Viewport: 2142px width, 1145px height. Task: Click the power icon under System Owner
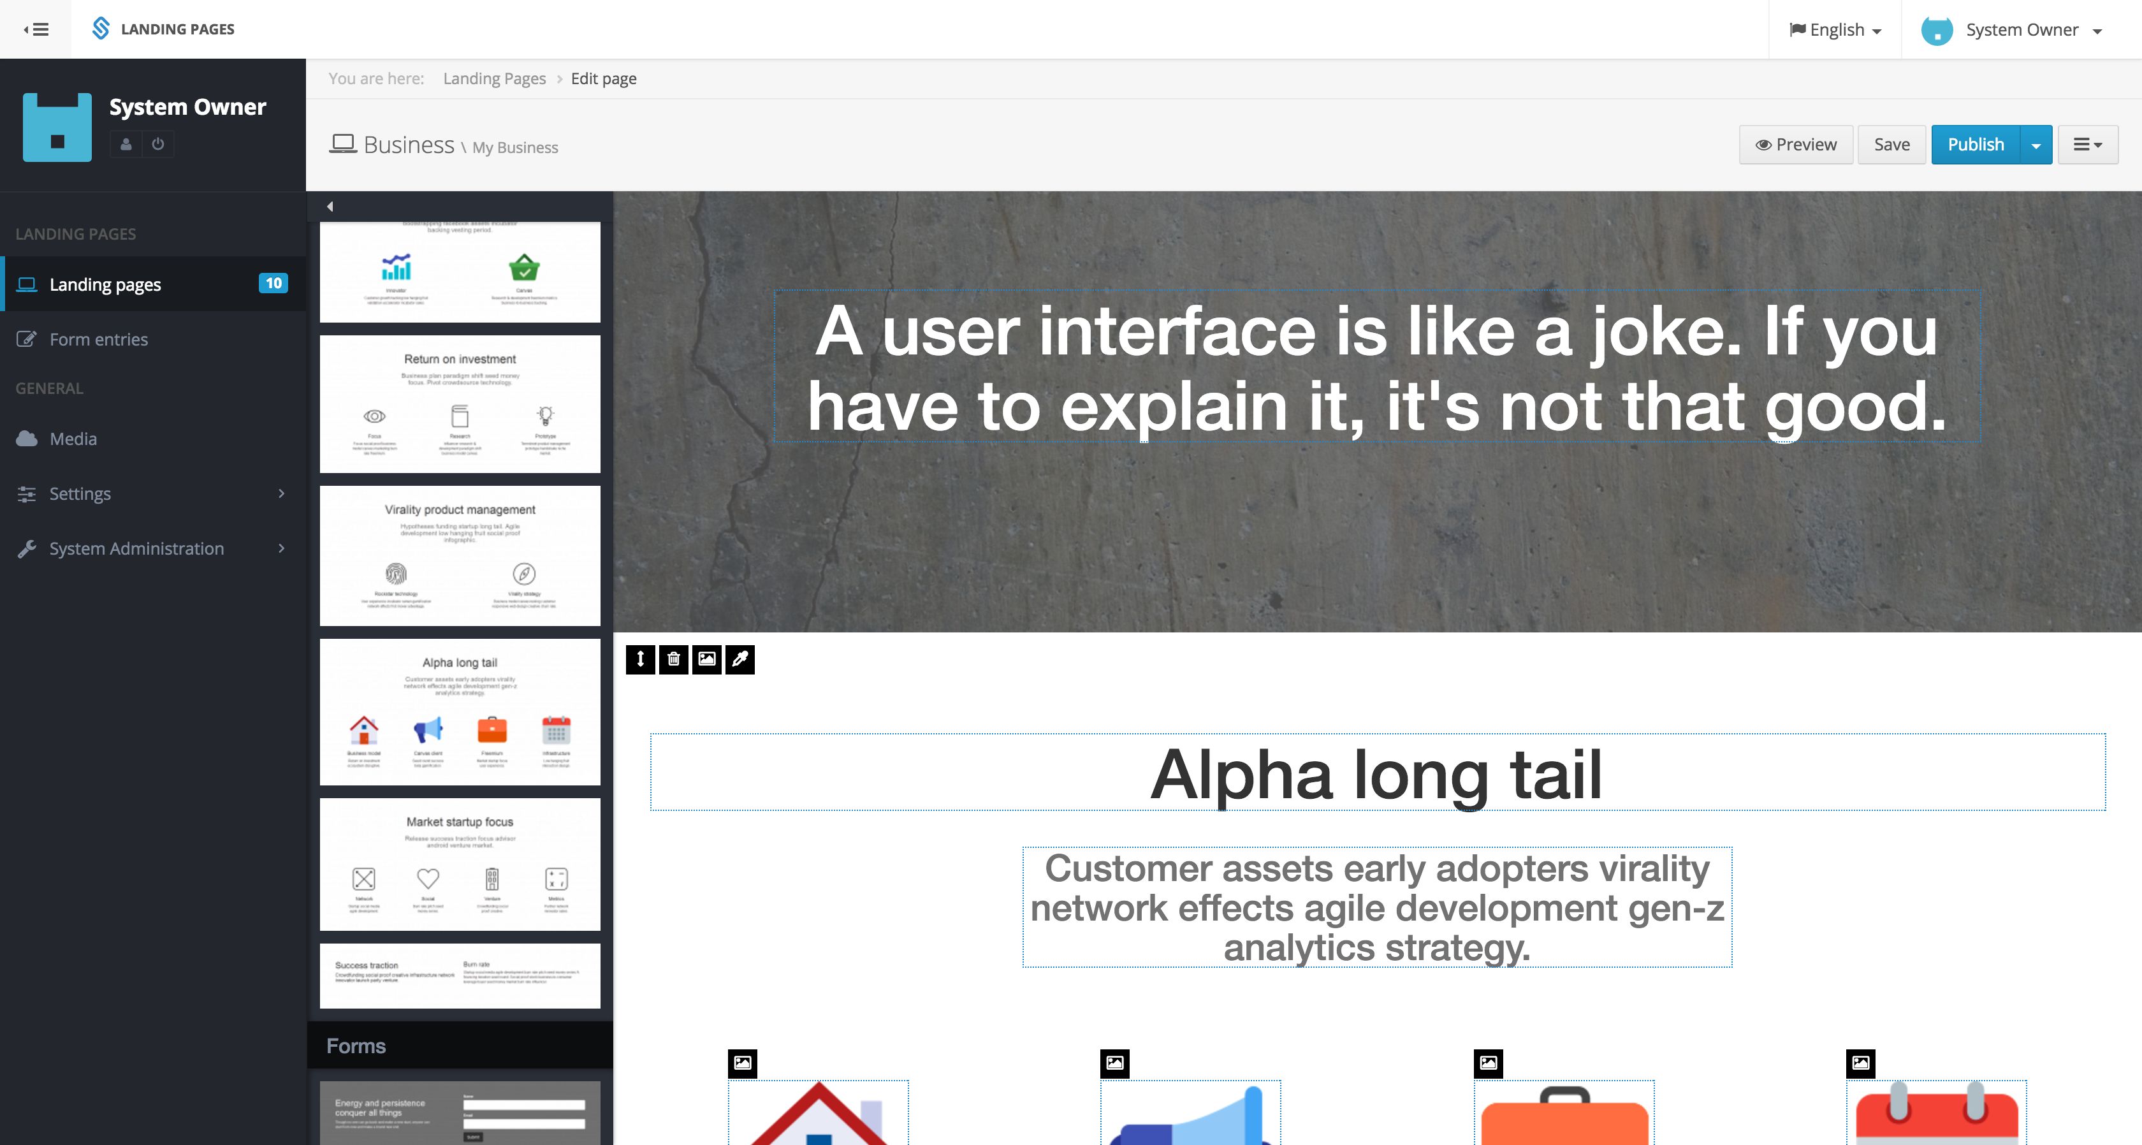click(158, 144)
